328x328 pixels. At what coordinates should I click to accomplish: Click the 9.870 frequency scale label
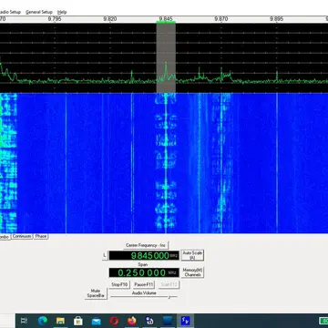click(221, 19)
